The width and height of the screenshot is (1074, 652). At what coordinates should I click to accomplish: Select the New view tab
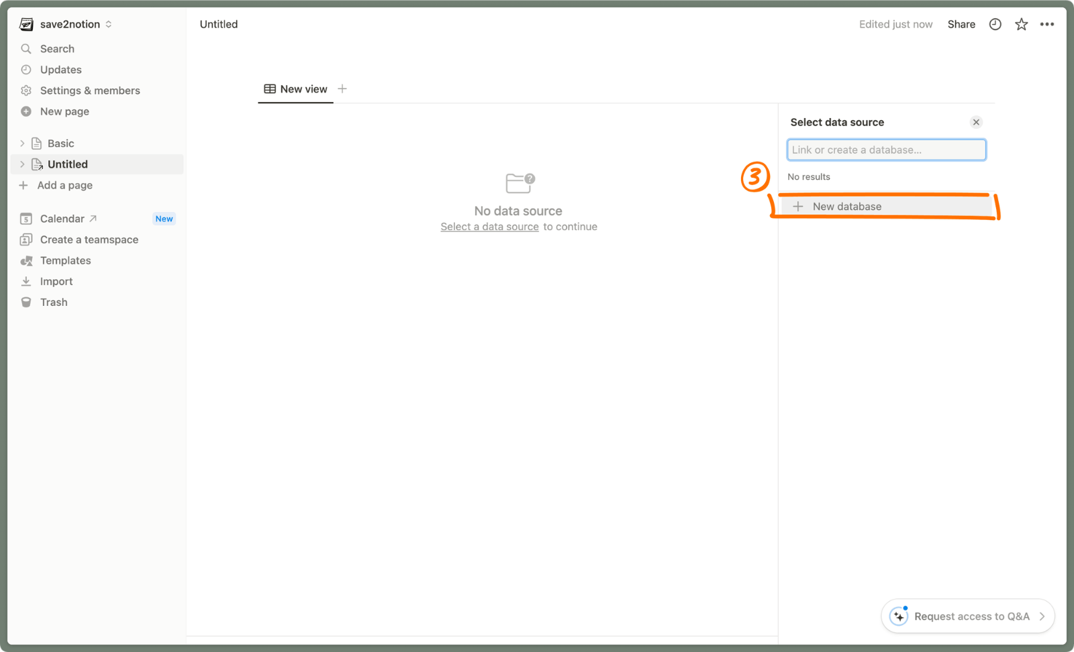[x=296, y=89]
